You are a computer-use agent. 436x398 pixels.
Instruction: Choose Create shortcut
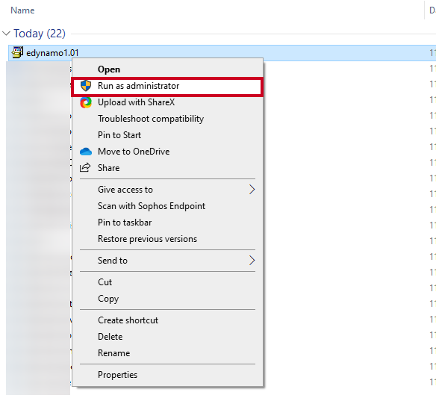click(x=128, y=320)
